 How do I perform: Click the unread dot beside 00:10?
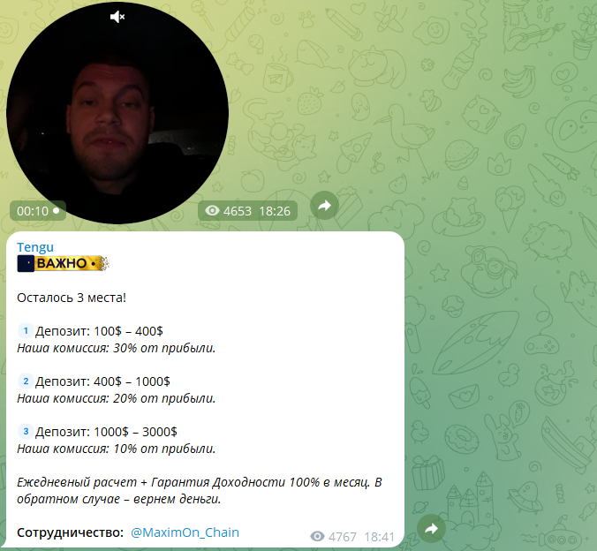[57, 210]
